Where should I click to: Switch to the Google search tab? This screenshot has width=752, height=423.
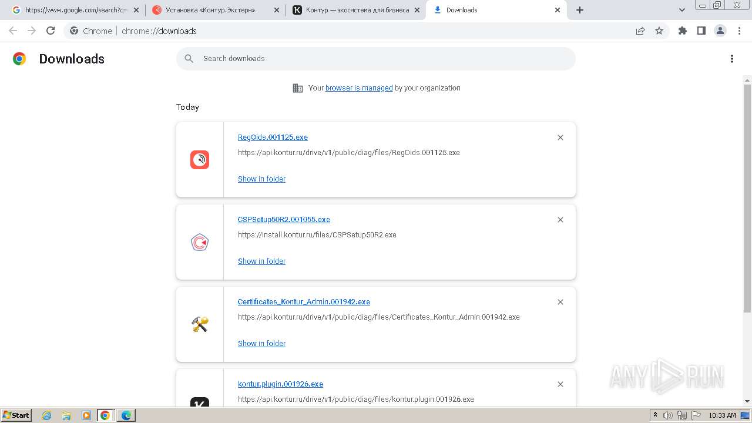(x=75, y=10)
